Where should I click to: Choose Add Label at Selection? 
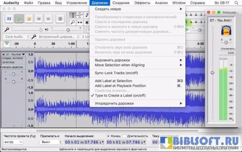[137, 81]
